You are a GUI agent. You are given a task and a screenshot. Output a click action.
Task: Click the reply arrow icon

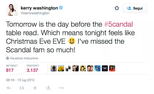click(9, 88)
